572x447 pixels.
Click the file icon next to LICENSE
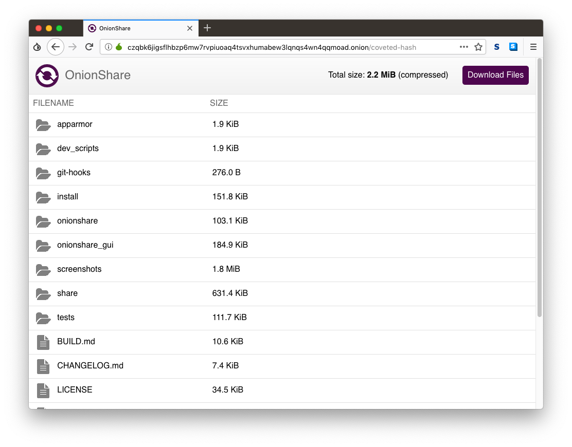point(43,390)
